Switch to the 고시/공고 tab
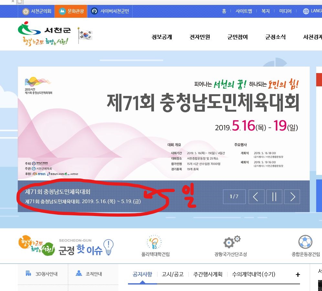The height and width of the screenshot is (291, 322). click(173, 275)
